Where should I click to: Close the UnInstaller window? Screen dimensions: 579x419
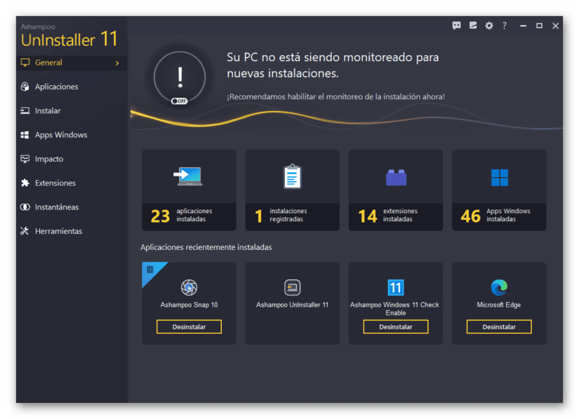pos(555,26)
